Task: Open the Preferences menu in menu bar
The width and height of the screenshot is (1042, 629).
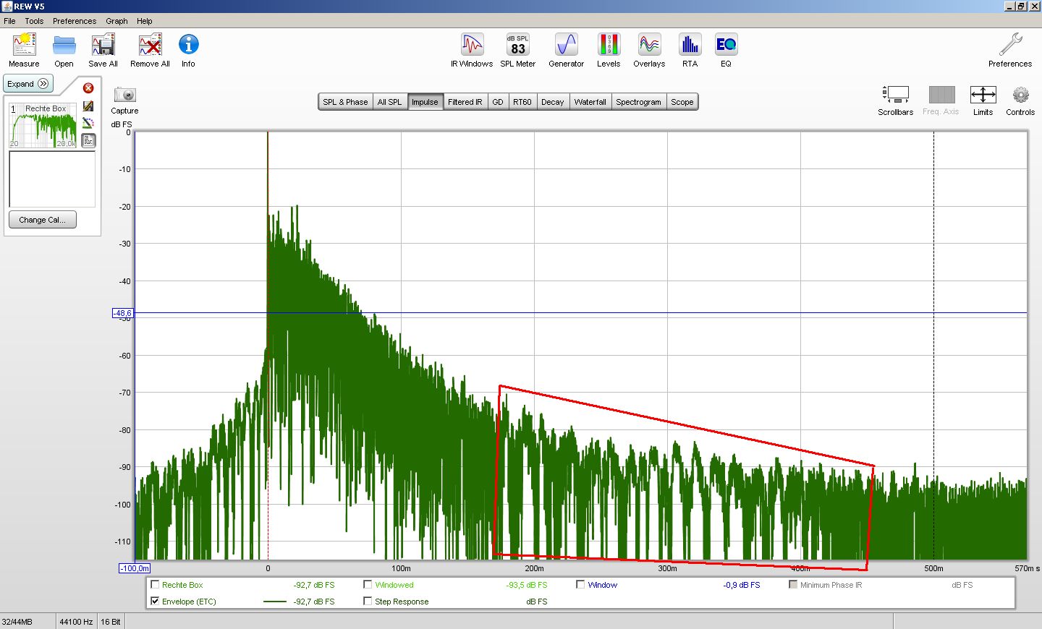Action: click(75, 21)
